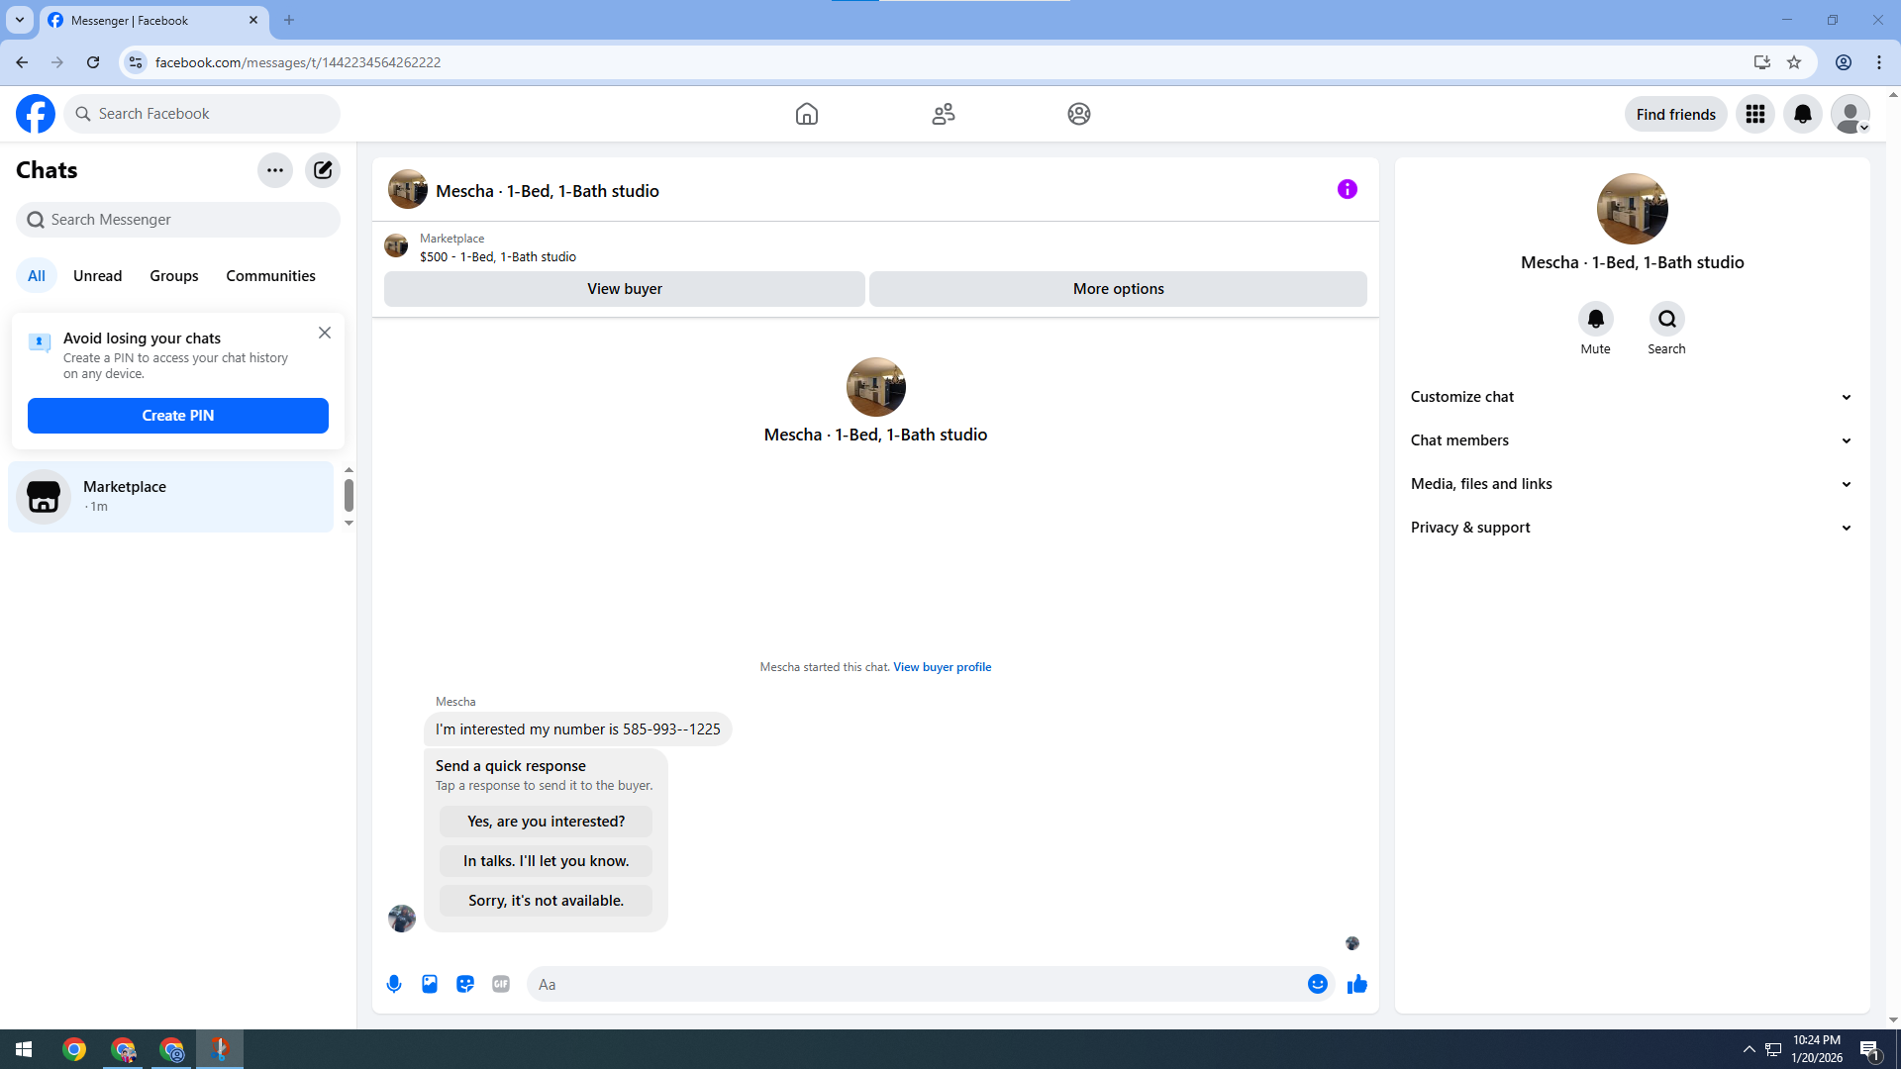Image resolution: width=1901 pixels, height=1069 pixels.
Task: Open the Friends icon in top navigation
Action: coord(944,114)
